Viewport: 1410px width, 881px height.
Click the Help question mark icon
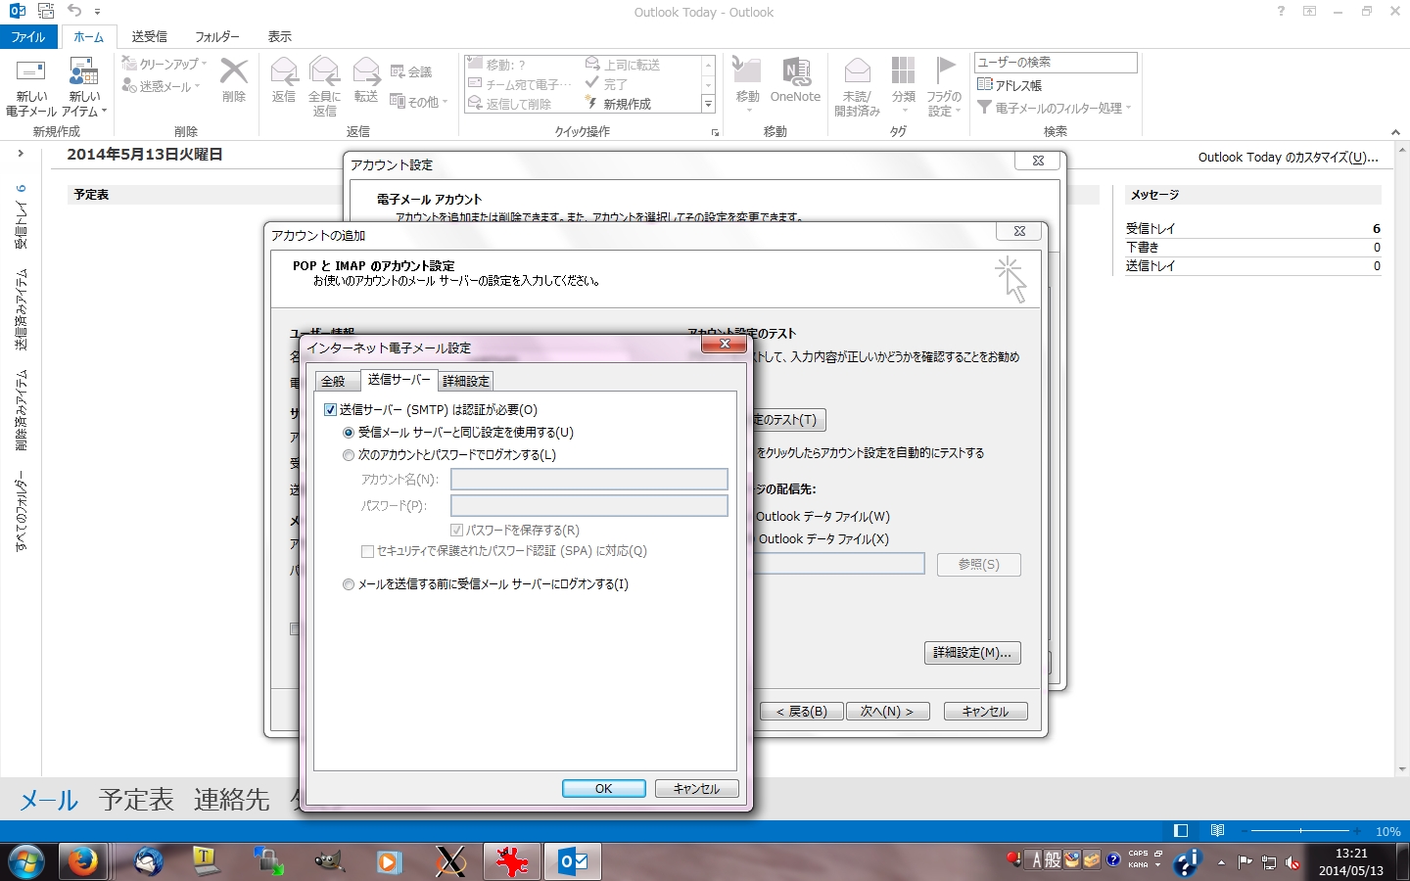click(x=1281, y=12)
